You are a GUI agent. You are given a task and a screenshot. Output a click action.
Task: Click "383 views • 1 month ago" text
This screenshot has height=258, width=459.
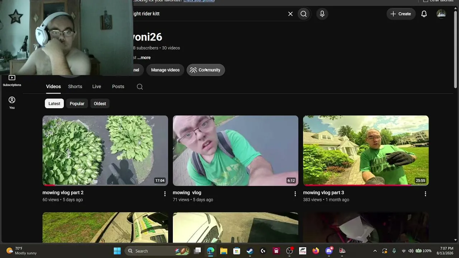(326, 200)
